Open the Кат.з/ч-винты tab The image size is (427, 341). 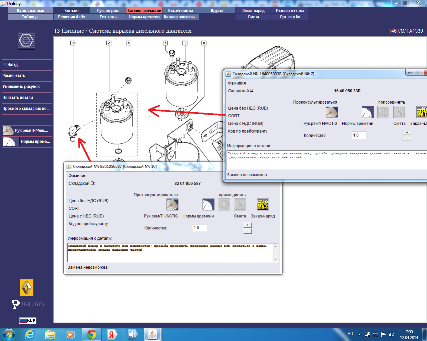pyautogui.click(x=181, y=11)
